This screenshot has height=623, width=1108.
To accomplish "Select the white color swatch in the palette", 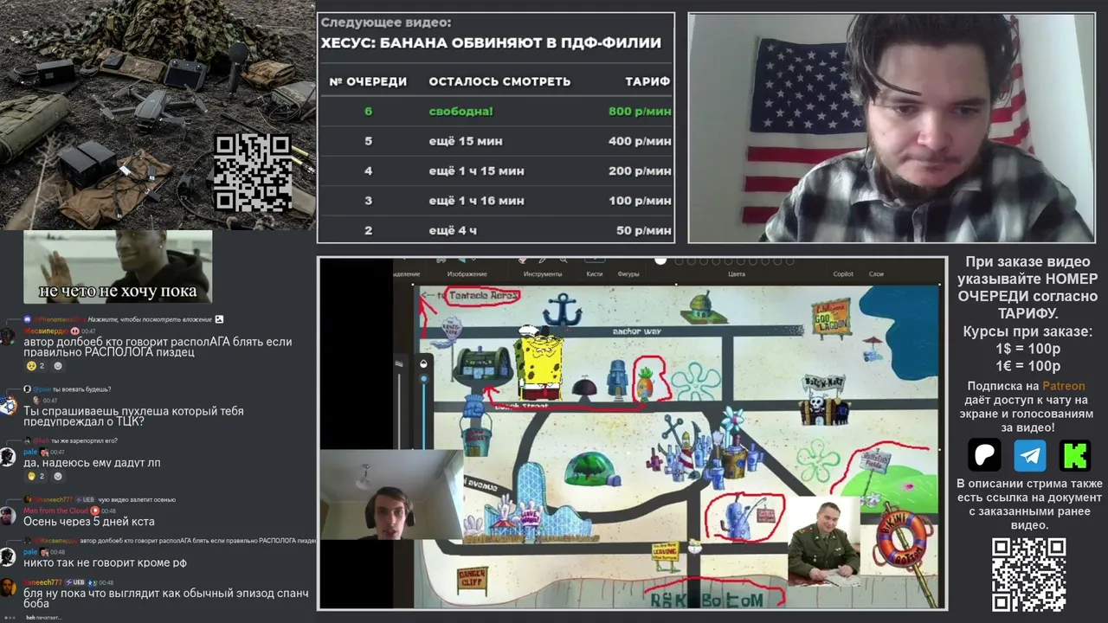I will [x=660, y=260].
